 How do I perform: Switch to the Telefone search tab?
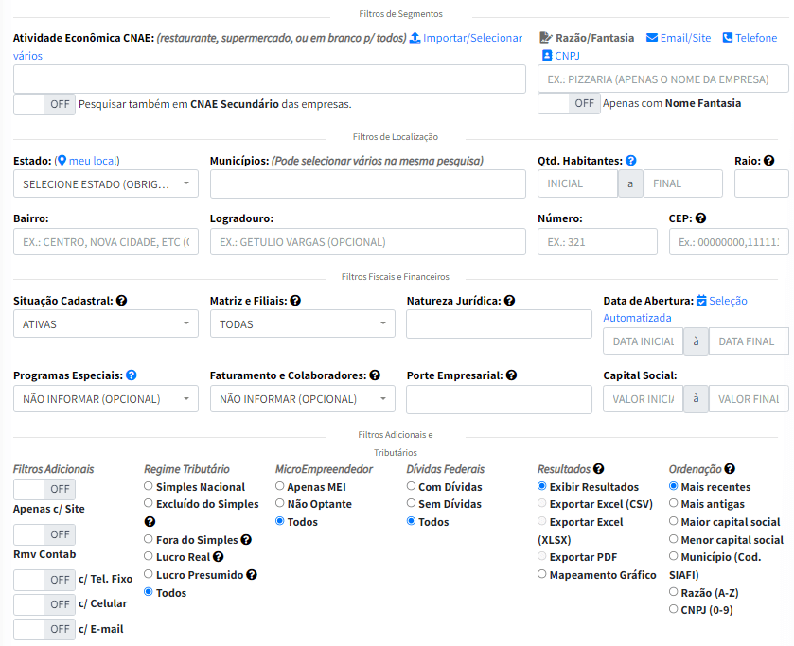click(750, 38)
